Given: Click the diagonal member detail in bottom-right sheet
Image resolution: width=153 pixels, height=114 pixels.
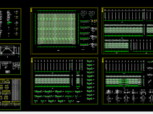Looking at the screenshot, I should point(149,81).
